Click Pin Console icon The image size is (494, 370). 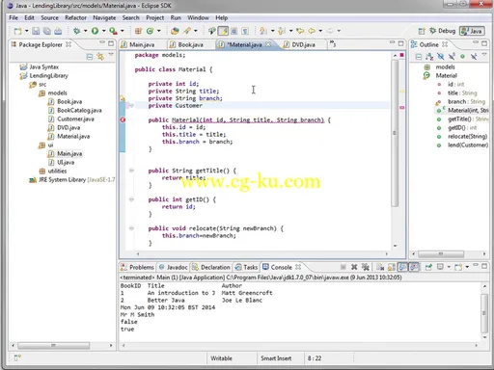coord(428,267)
